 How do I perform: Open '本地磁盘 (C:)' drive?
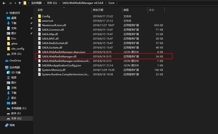[x=19, y=108]
